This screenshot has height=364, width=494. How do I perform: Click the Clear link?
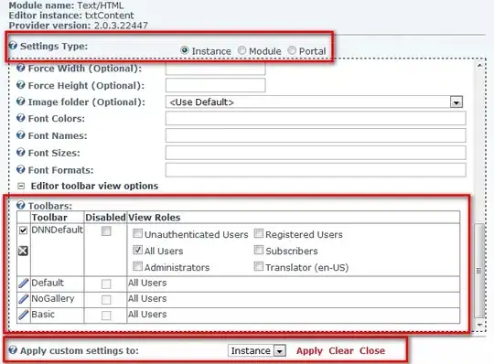(341, 350)
